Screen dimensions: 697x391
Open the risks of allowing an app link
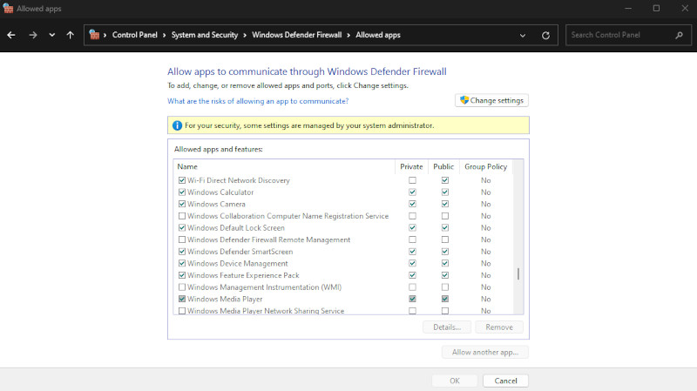258,101
